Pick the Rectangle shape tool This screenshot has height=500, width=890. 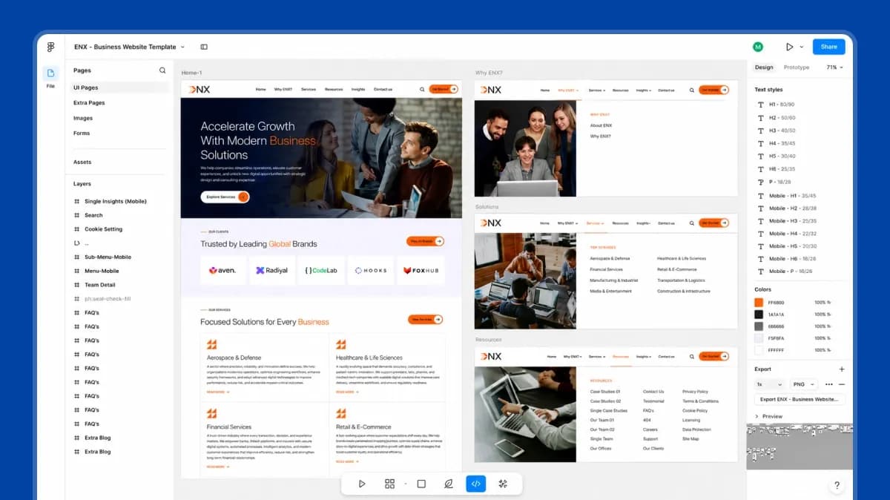pos(421,484)
